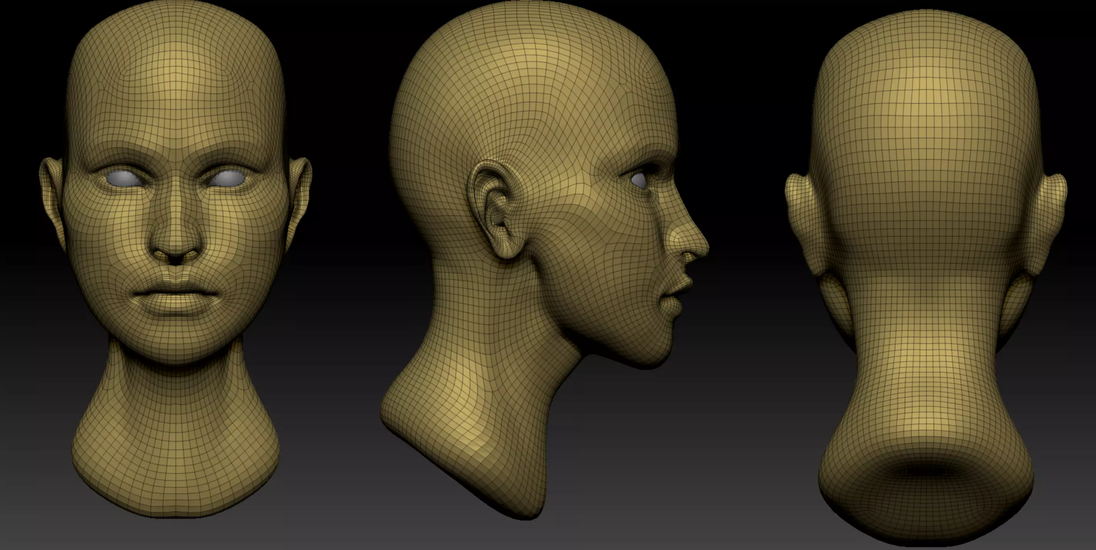Select the front-facing head model
The height and width of the screenshot is (550, 1096).
[x=175, y=259]
